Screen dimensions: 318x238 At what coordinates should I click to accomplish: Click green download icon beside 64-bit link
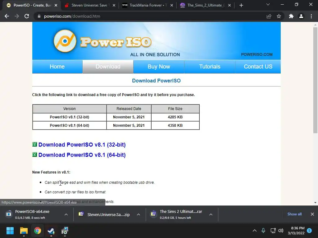pyautogui.click(x=35, y=155)
